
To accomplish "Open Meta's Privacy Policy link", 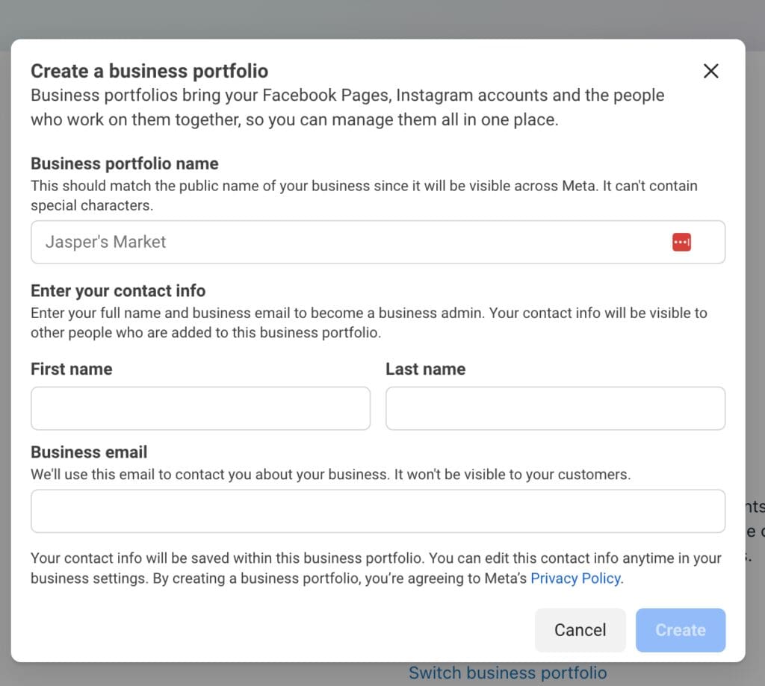I will point(575,579).
